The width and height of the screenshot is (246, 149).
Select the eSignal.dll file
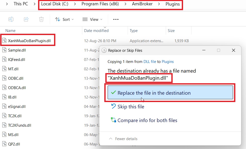[17, 107]
